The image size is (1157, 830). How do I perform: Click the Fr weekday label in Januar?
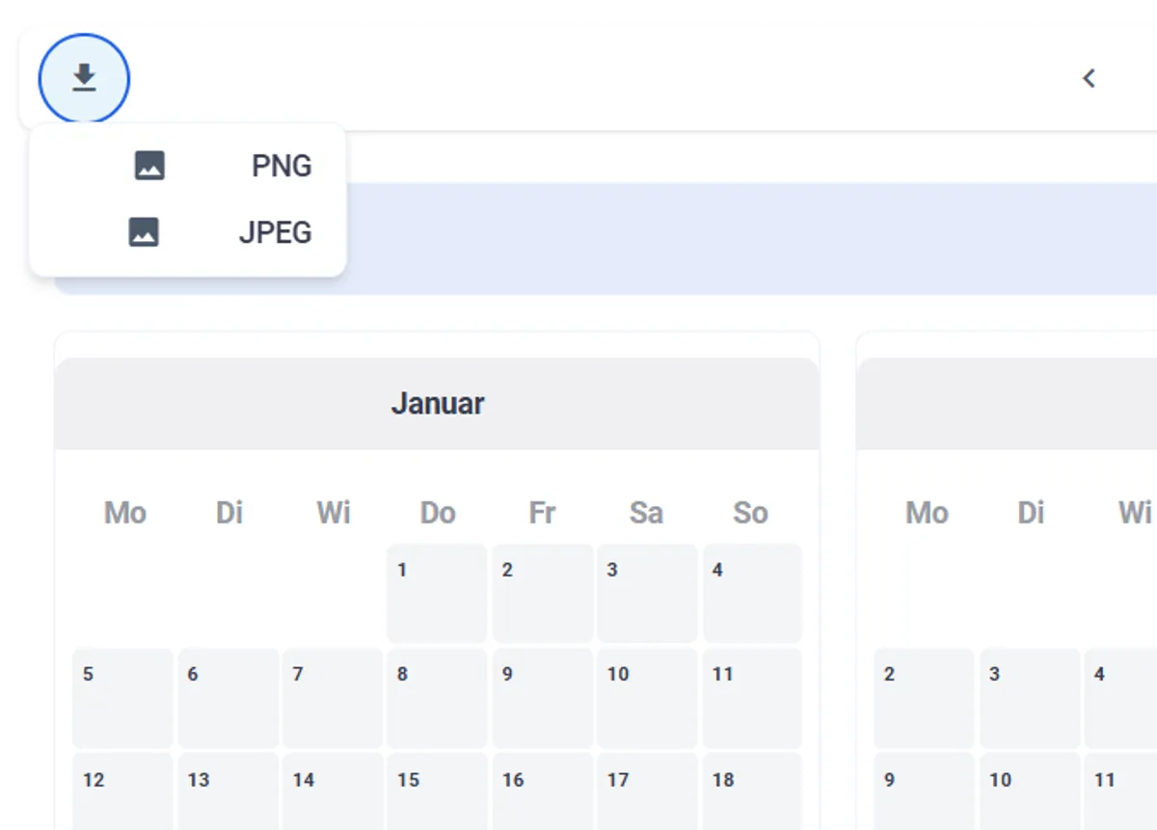pos(542,512)
